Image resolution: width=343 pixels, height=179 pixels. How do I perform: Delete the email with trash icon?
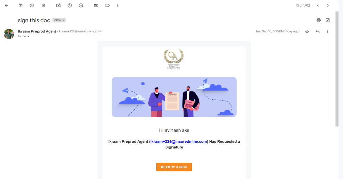pos(43,5)
